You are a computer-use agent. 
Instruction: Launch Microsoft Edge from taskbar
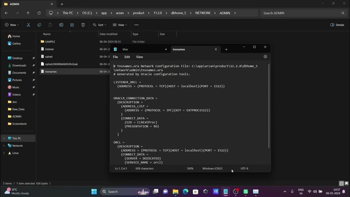click(x=185, y=192)
